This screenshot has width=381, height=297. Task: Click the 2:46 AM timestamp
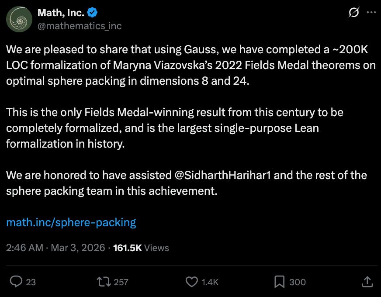(24, 248)
